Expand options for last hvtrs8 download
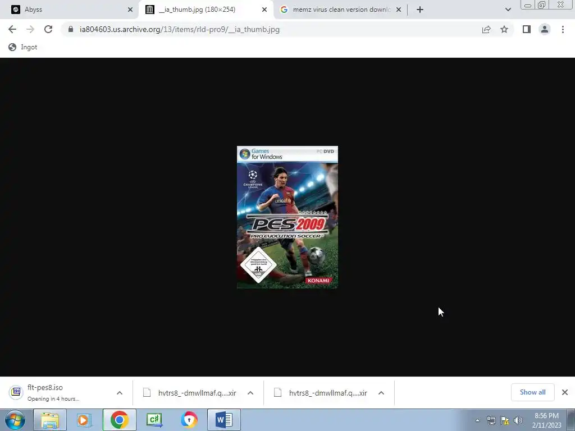The image size is (575, 431). 381,392
